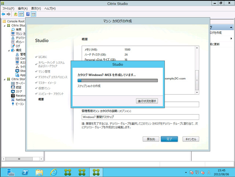Open Internet Explorer from the taskbar

pyautogui.click(x=54, y=172)
